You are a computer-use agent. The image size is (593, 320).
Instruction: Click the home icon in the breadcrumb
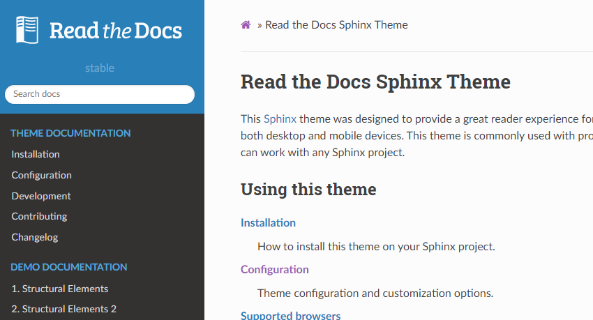click(x=246, y=25)
